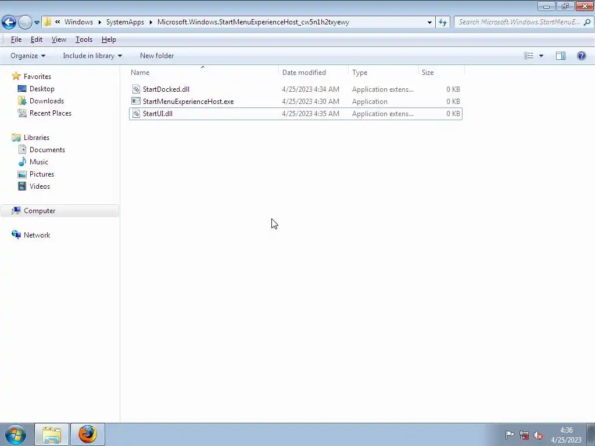
Task: Change view using the view icon
Action: [529, 56]
